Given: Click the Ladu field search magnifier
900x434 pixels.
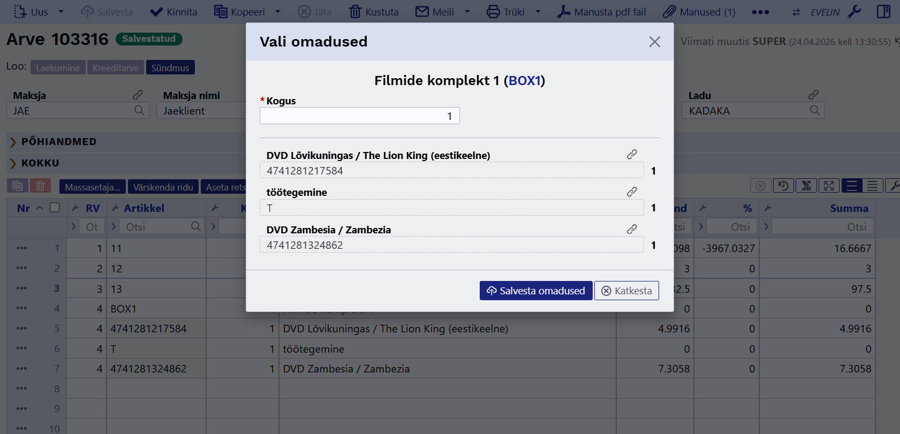Looking at the screenshot, I should tap(815, 110).
